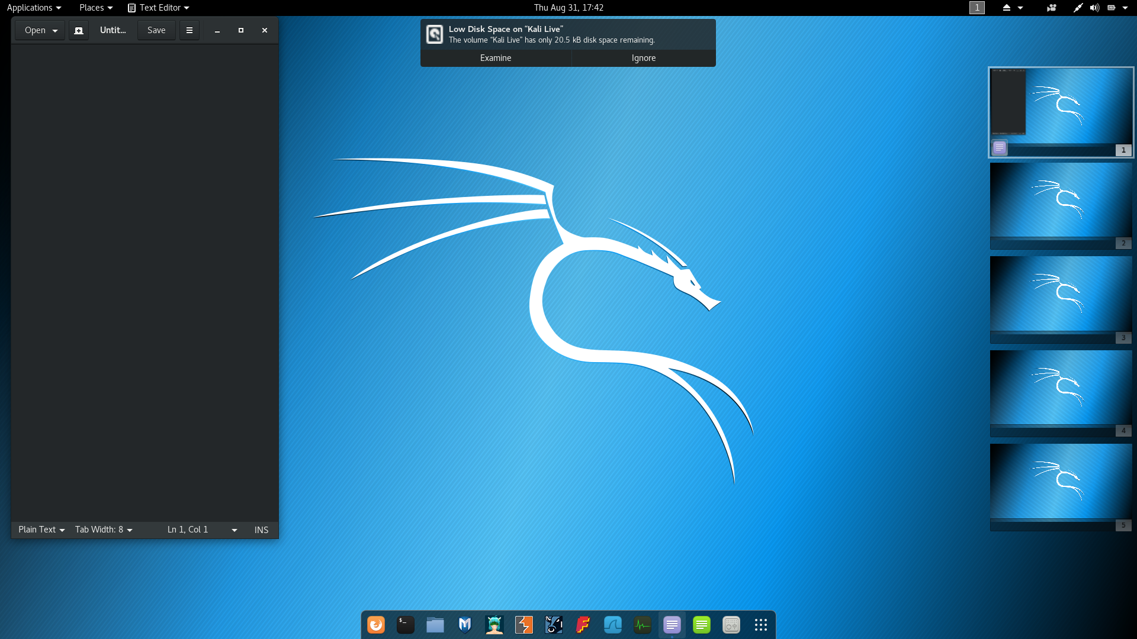Click Examine on the Low Disk Space notification

coord(496,58)
